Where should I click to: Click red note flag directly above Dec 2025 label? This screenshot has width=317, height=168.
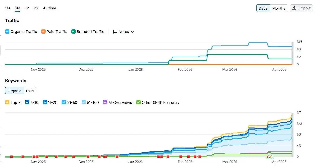tap(88, 156)
